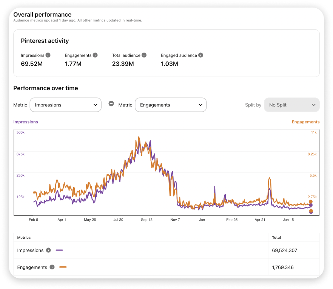Click info icon beside Engagements in Metrics table

coord(52,267)
